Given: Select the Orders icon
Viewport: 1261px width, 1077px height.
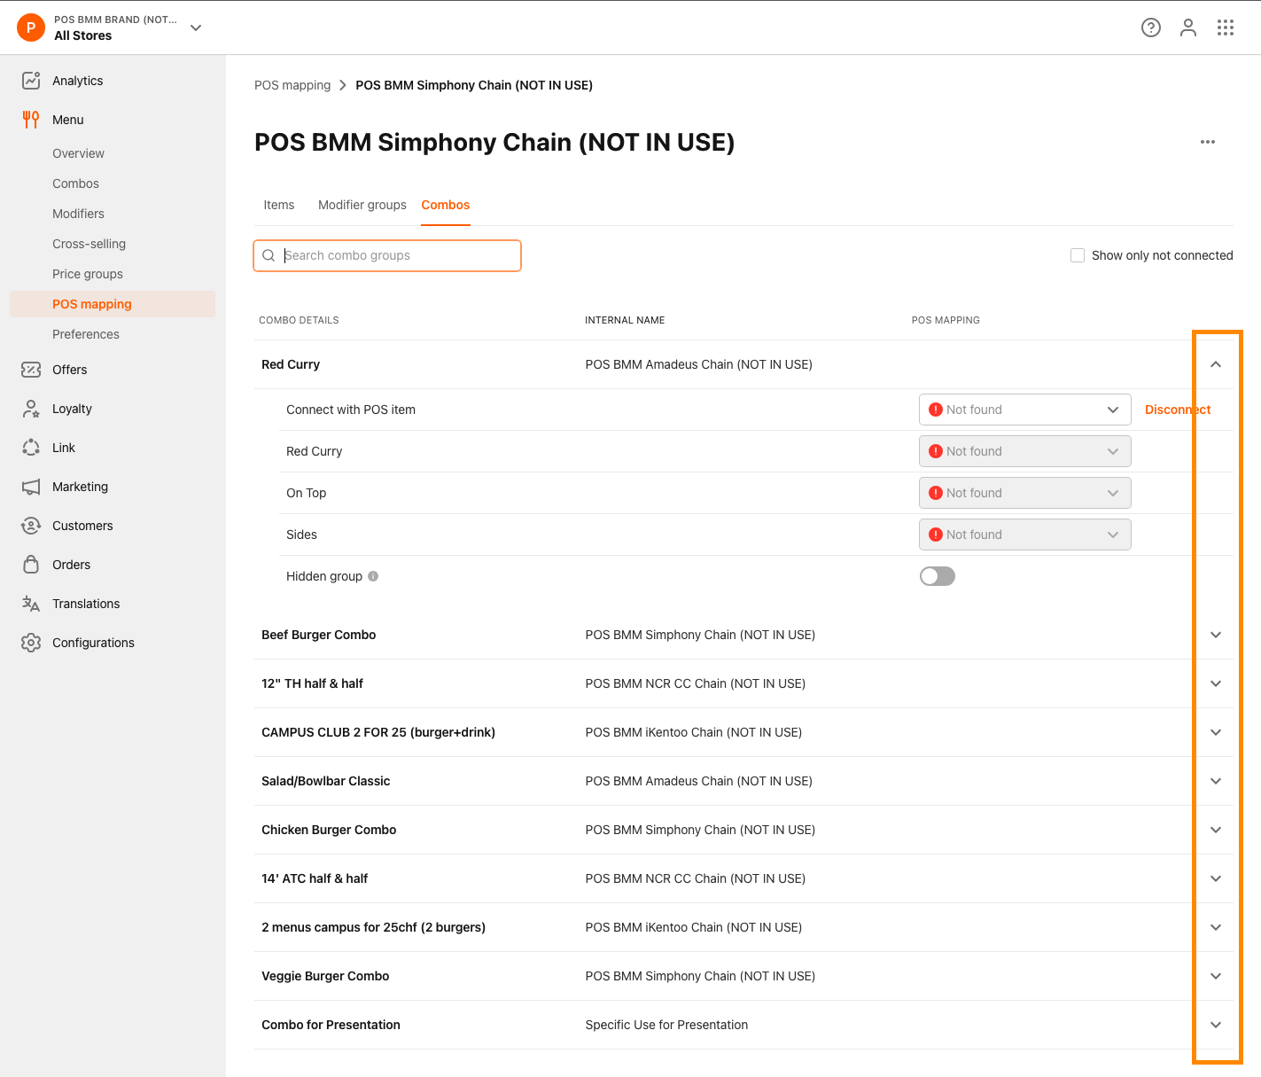Looking at the screenshot, I should click(31, 565).
